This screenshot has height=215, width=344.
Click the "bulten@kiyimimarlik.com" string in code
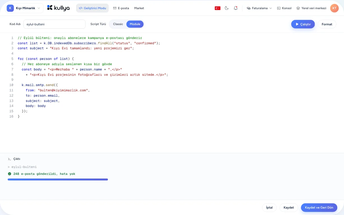pos(63,90)
